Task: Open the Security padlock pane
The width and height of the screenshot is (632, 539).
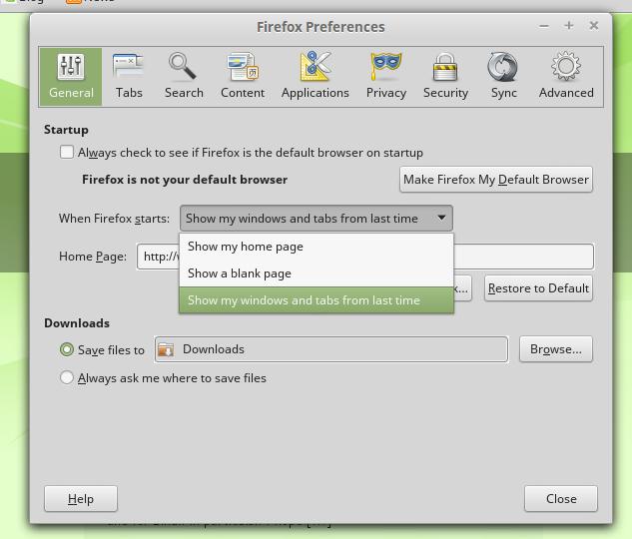Action: [x=445, y=76]
